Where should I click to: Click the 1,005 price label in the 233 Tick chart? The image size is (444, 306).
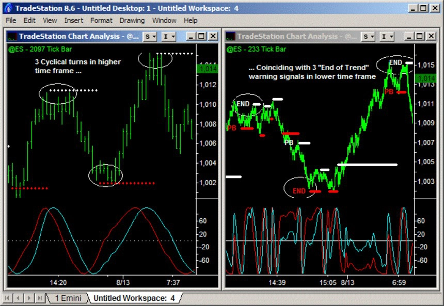pyautogui.click(x=426, y=162)
